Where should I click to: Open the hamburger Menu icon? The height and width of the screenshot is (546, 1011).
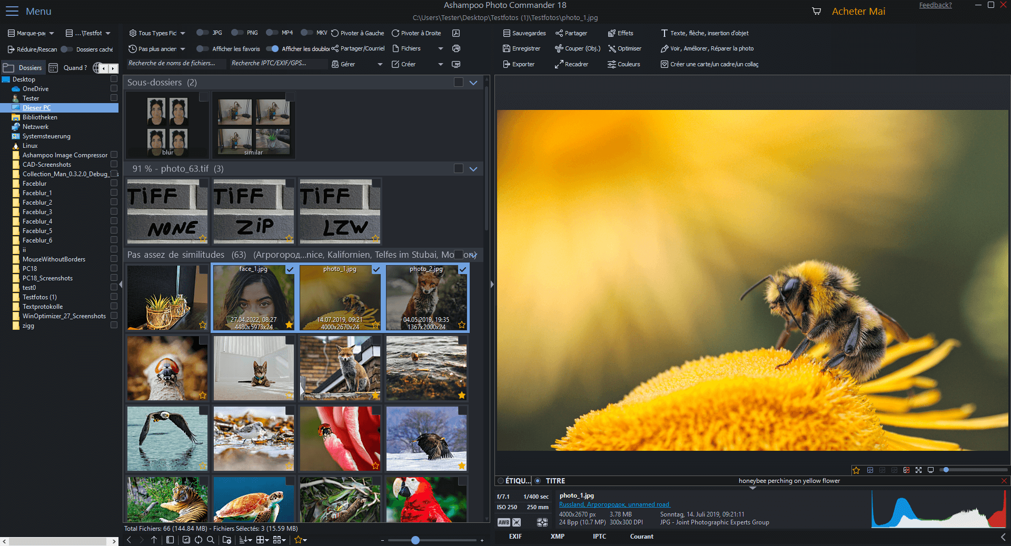click(x=12, y=11)
